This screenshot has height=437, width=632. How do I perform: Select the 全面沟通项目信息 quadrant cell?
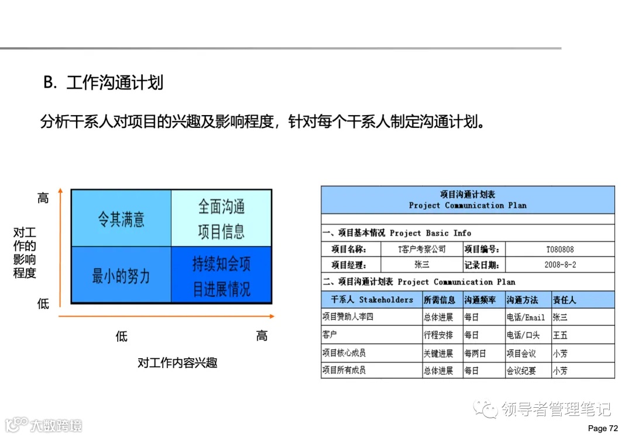(x=222, y=217)
